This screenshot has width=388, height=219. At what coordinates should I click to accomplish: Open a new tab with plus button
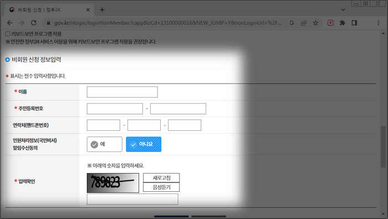[102, 10]
